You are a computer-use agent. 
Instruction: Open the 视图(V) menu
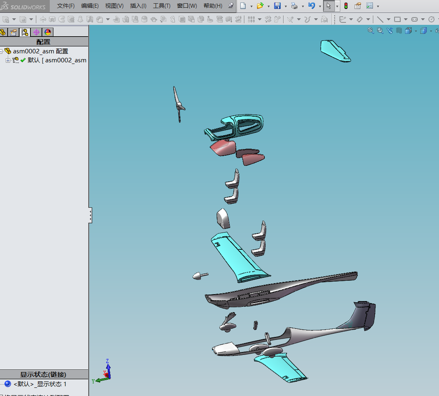(114, 6)
